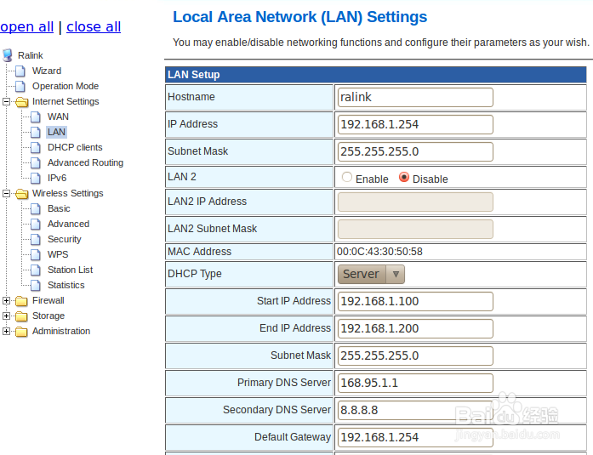Click the Internet Settings folder label
The image size is (593, 455).
(66, 102)
